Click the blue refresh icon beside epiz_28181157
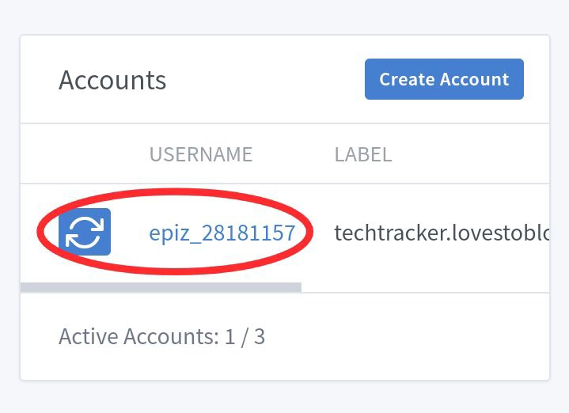Image resolution: width=569 pixels, height=413 pixels. tap(85, 232)
